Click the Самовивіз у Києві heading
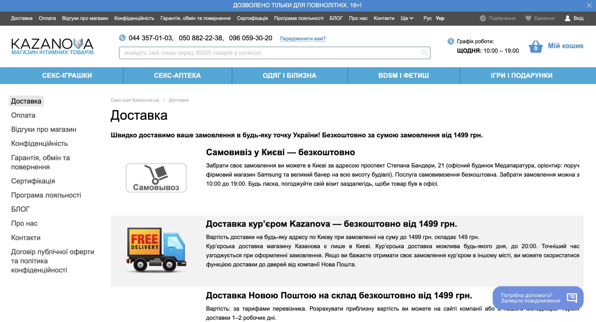The image size is (596, 322). 280,152
